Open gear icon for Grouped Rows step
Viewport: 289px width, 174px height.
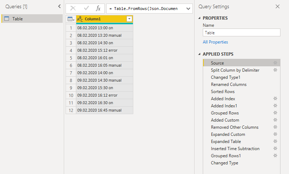coord(275,113)
